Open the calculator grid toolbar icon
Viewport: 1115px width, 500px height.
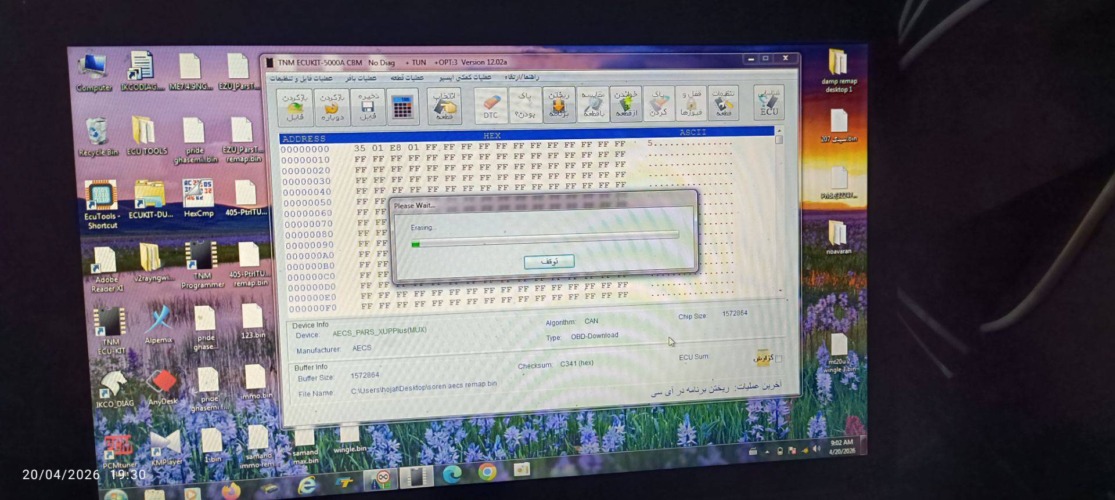(402, 107)
